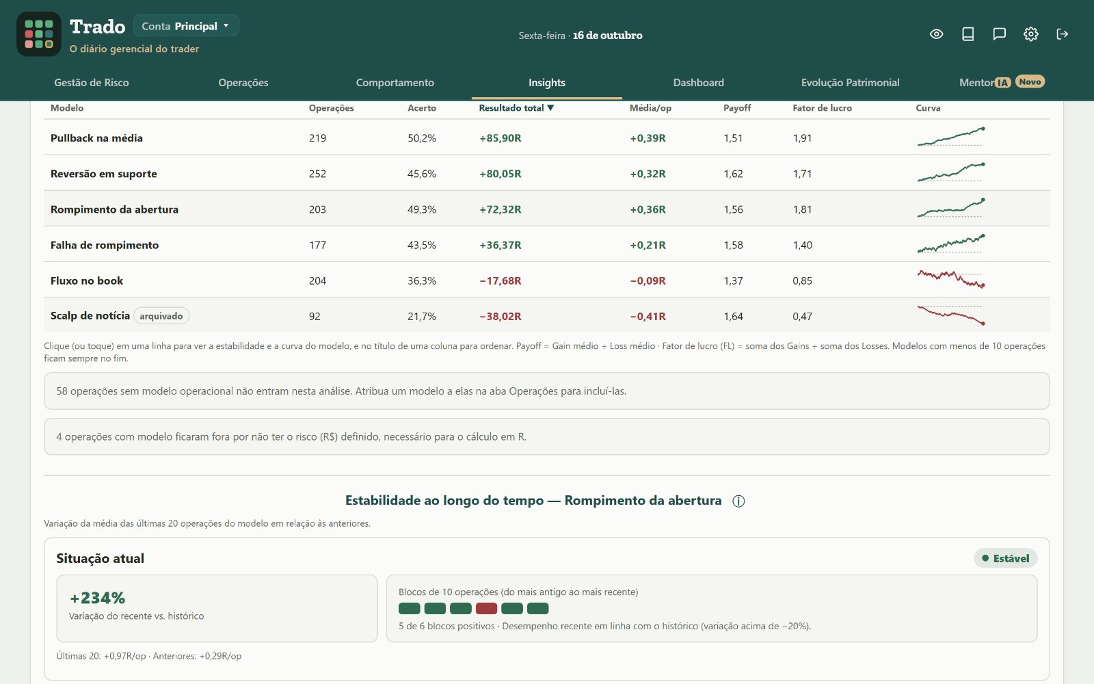
Task: Open the Comportamento tab
Action: (x=395, y=83)
